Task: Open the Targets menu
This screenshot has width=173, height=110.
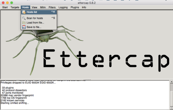Action: [15, 7]
